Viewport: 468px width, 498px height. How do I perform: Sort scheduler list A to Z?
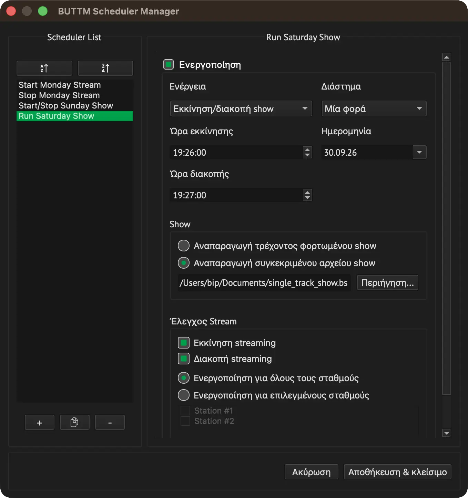tap(44, 68)
